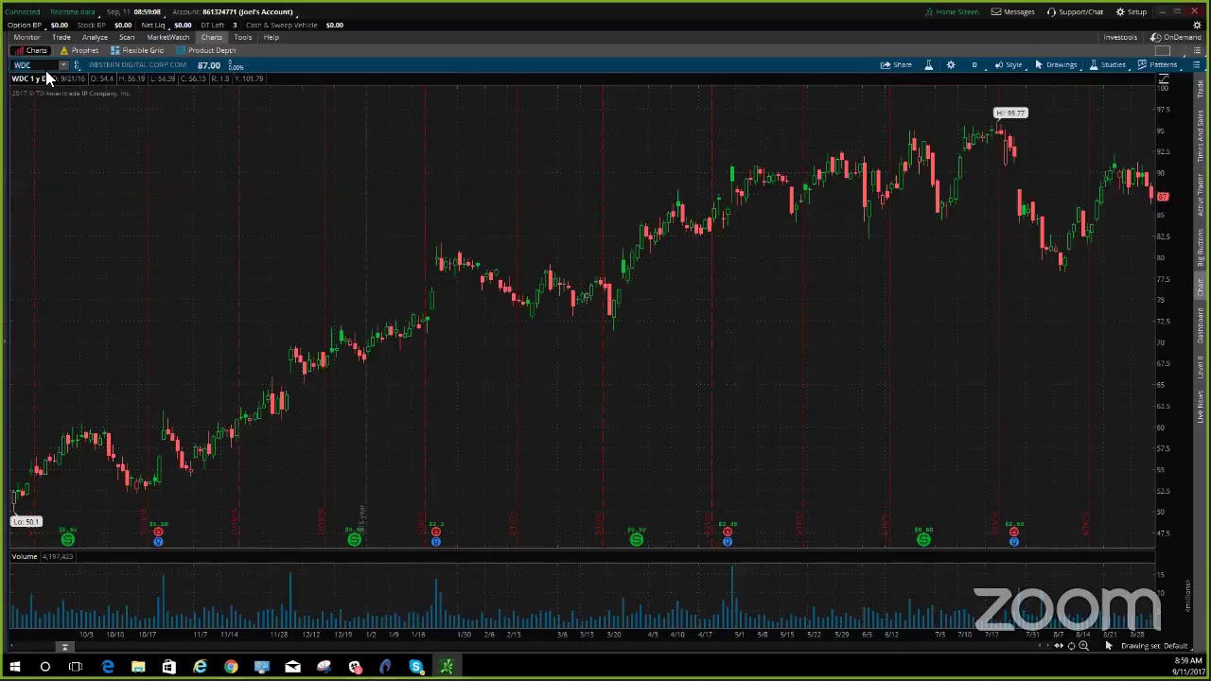The image size is (1211, 681).
Task: Click the flask icon beside Share
Action: click(928, 65)
